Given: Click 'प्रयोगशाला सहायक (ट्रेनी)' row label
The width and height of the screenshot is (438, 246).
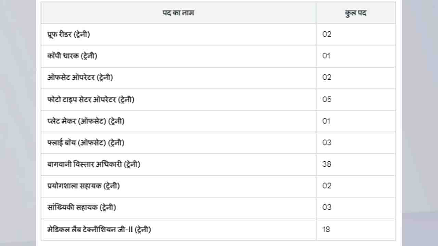Looking at the screenshot, I should coord(83,186).
